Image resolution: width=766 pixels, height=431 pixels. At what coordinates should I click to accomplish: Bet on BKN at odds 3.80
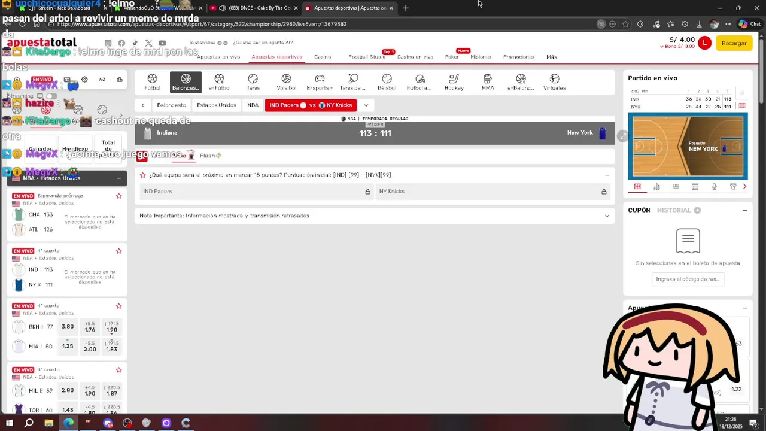pyautogui.click(x=68, y=327)
